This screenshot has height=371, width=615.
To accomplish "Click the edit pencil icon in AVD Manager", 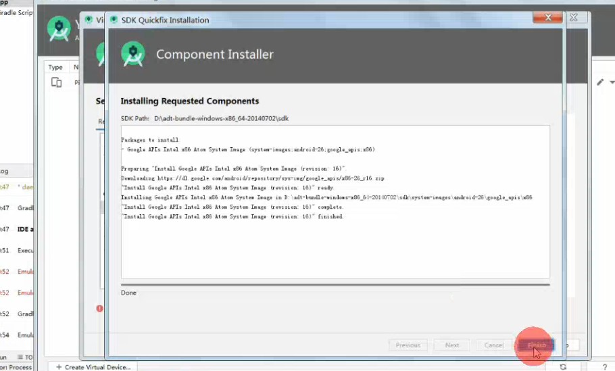I will (600, 82).
